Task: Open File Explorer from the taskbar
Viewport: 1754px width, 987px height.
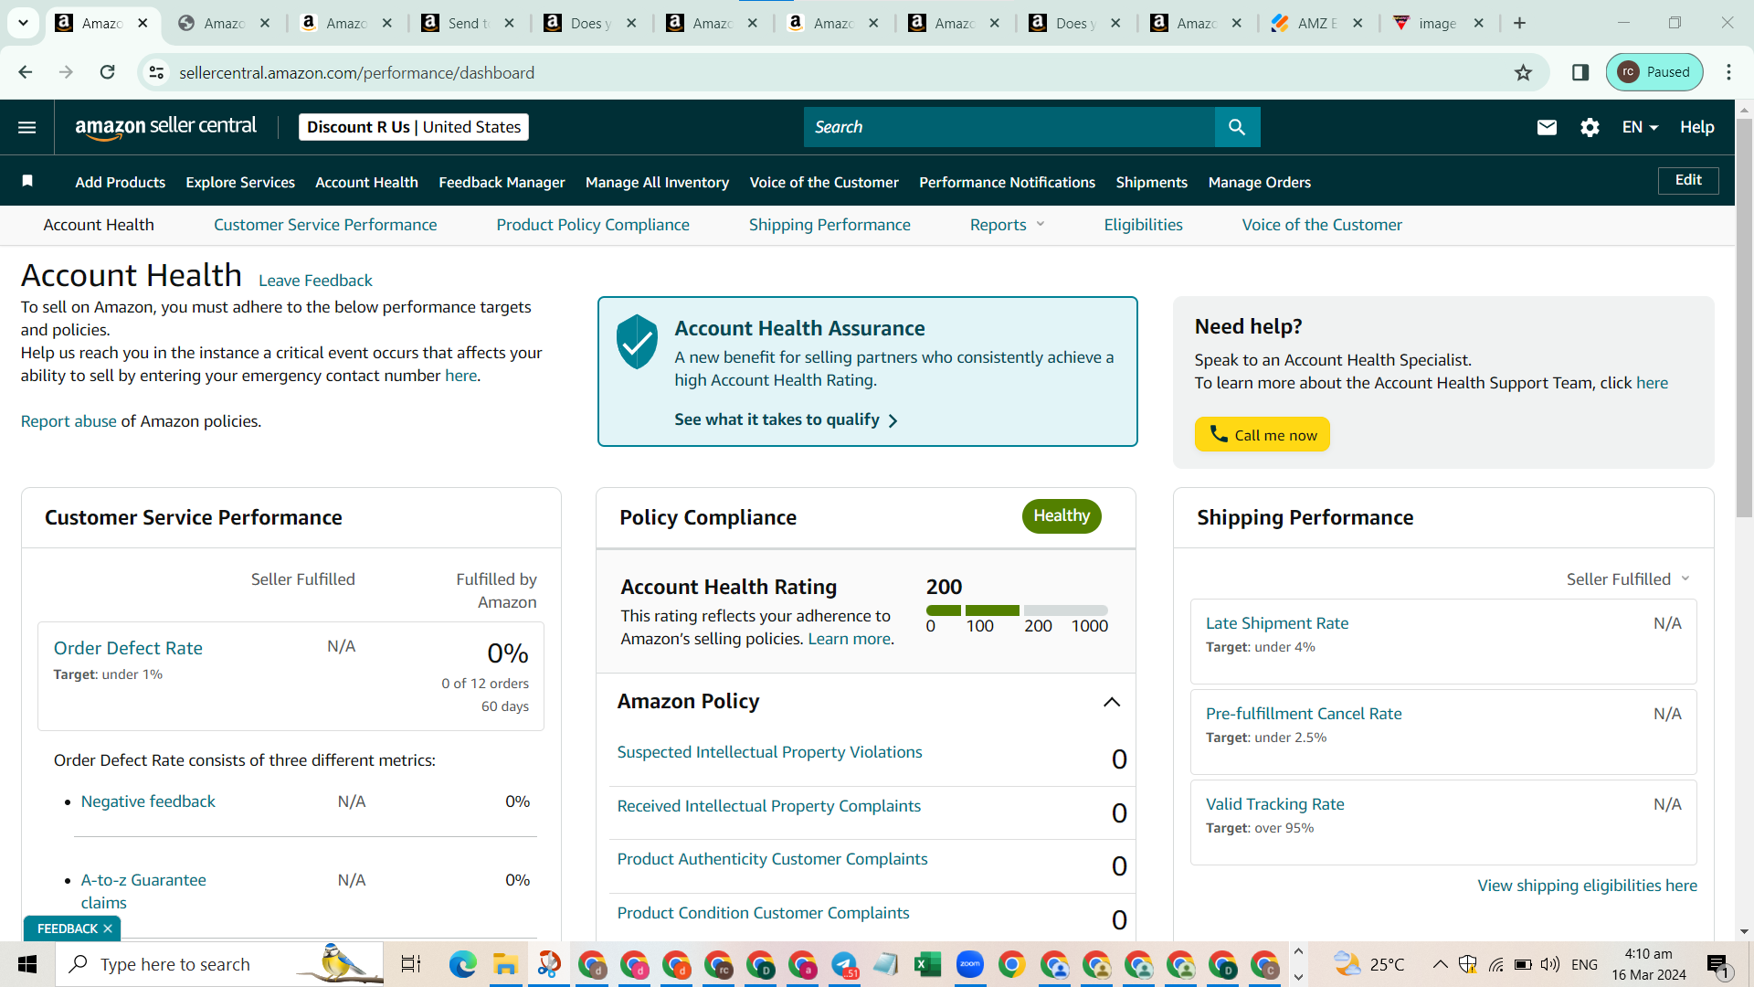Action: coord(505,964)
